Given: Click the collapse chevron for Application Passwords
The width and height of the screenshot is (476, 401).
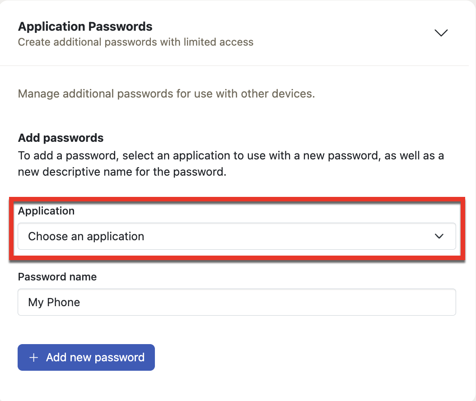Looking at the screenshot, I should click(x=441, y=33).
